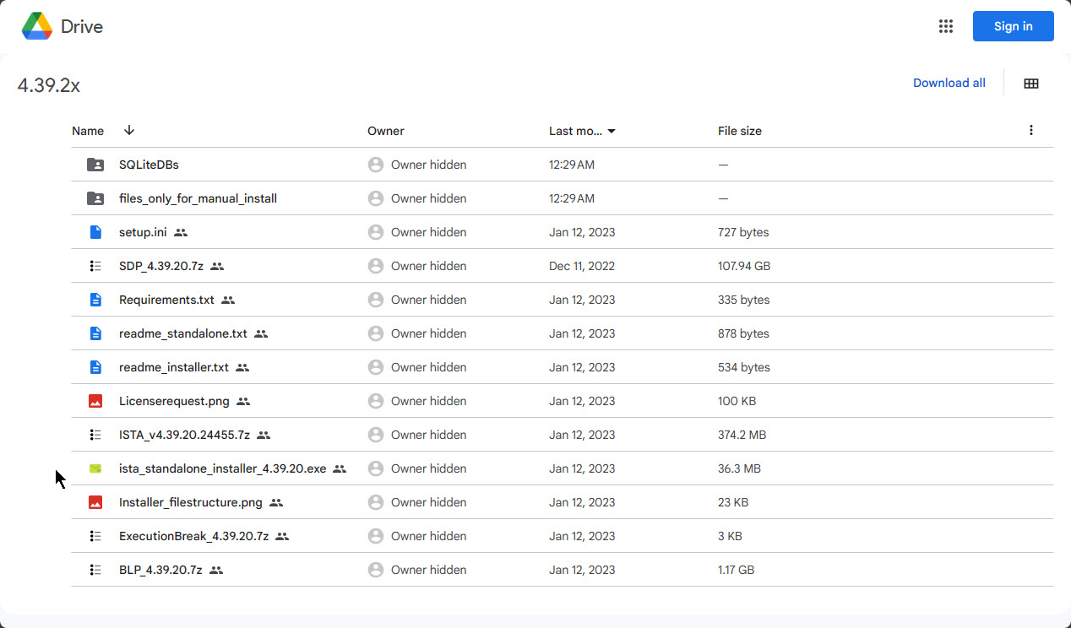Viewport: 1071px width, 628px height.
Task: Click the 1.17 GB file size value
Action: click(736, 570)
